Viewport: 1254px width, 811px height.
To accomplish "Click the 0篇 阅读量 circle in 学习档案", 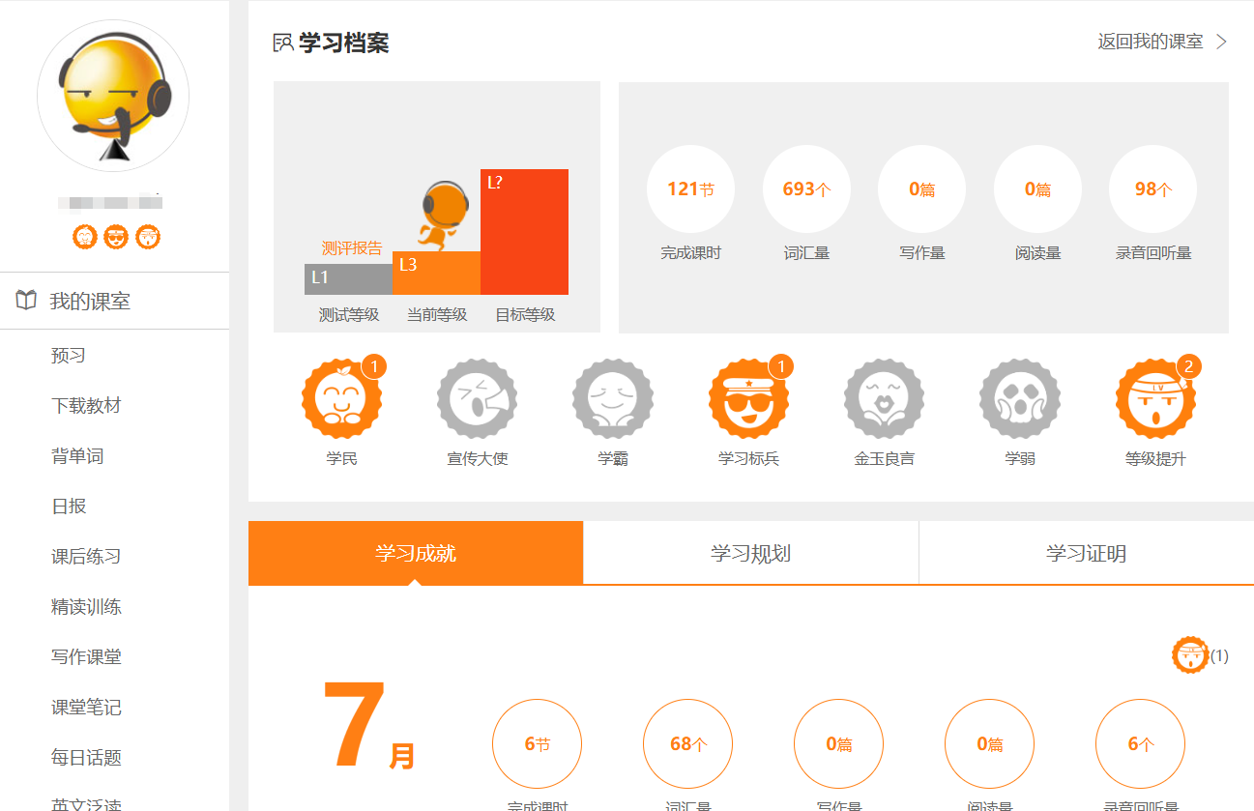I will [1037, 189].
